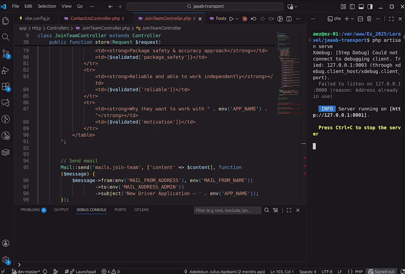Switch to the ContactUsController.php tab
This screenshot has width=405, height=274.
pyautogui.click(x=95, y=18)
